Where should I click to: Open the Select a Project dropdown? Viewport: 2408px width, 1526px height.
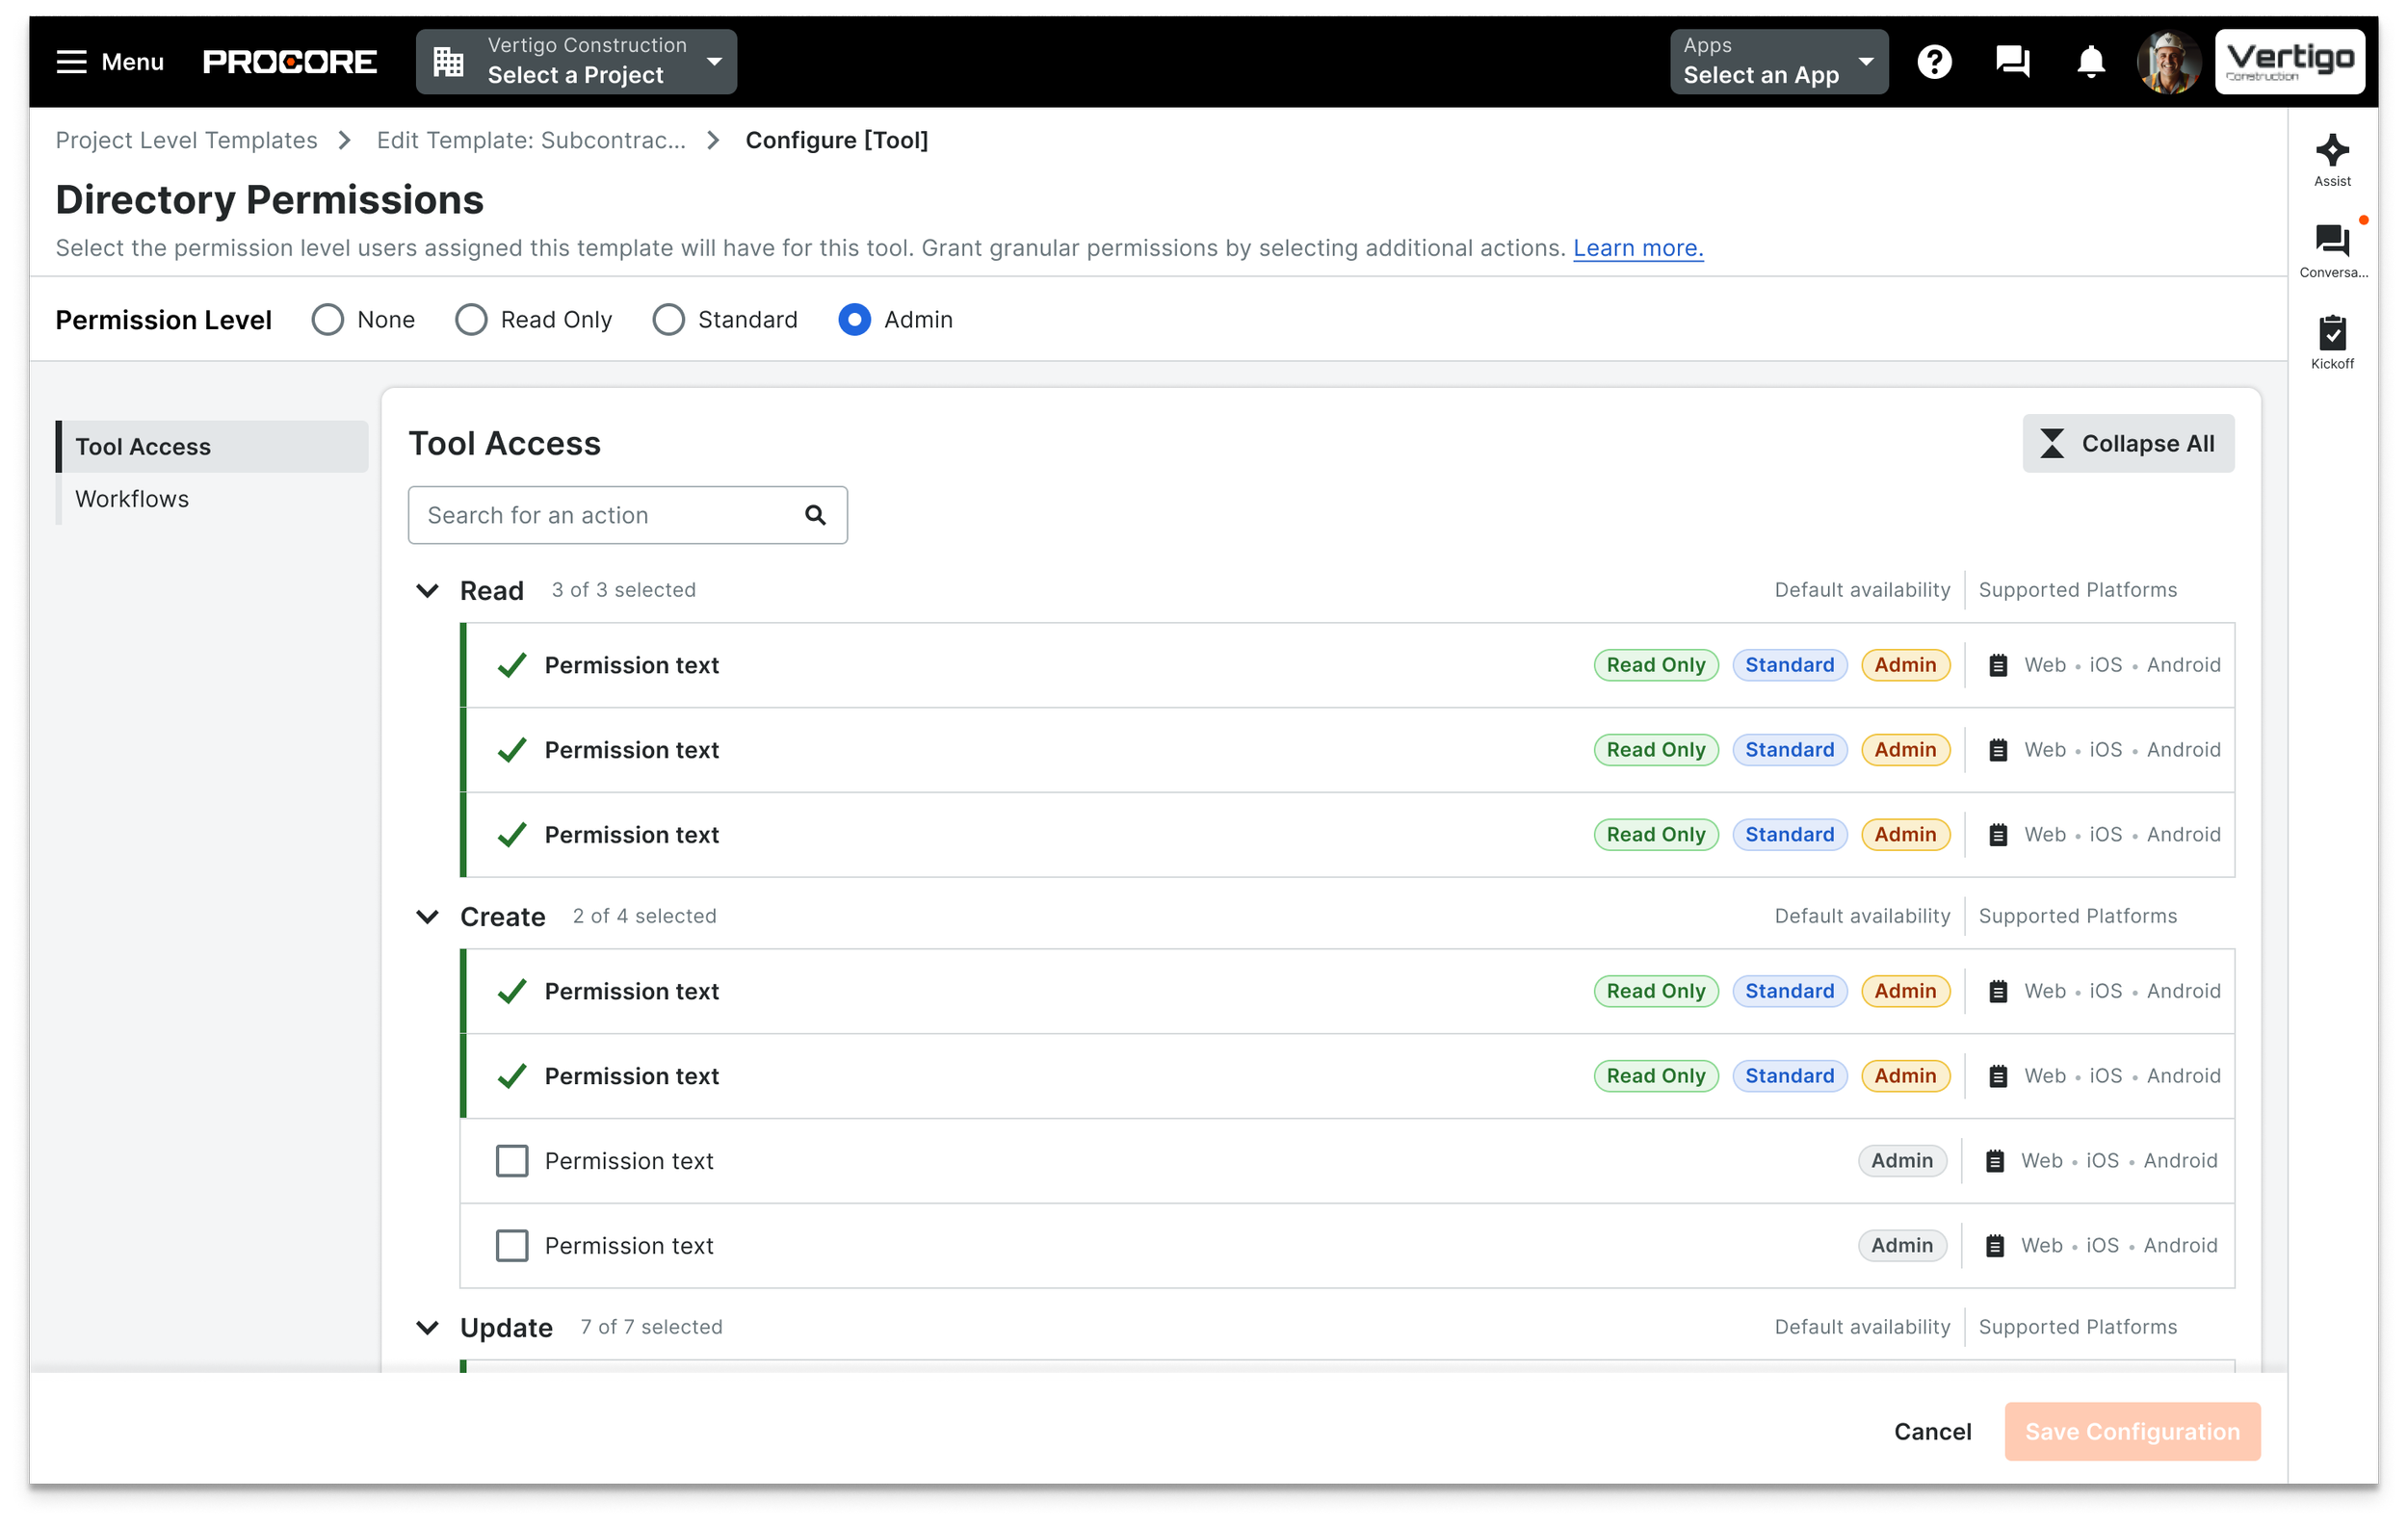pos(576,62)
